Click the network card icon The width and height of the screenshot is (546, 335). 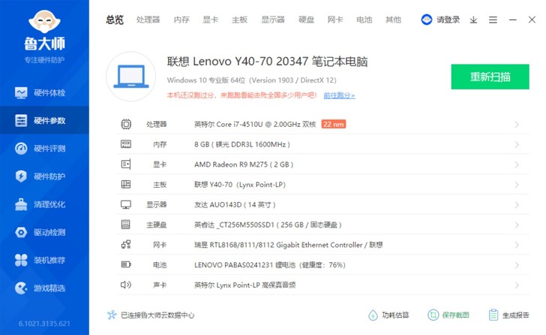[x=126, y=244]
